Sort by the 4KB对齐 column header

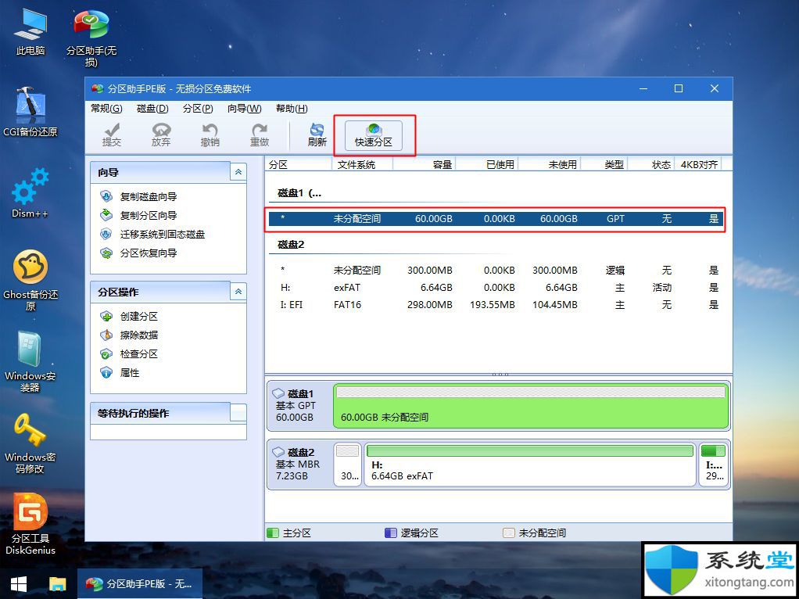tap(698, 164)
